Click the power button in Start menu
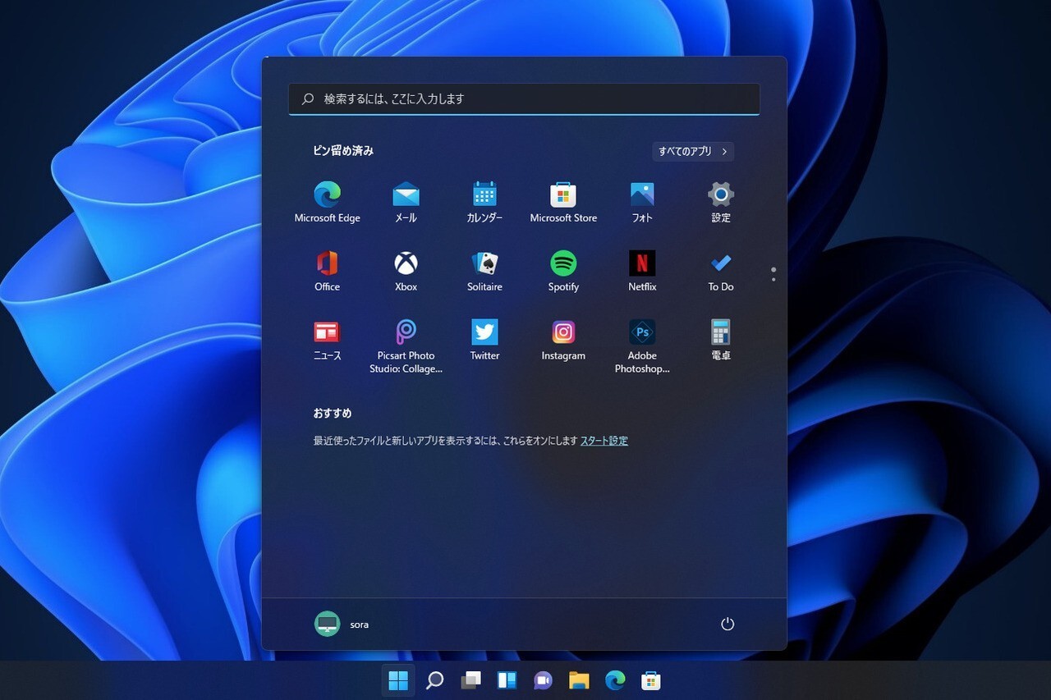Image resolution: width=1051 pixels, height=700 pixels. (727, 625)
